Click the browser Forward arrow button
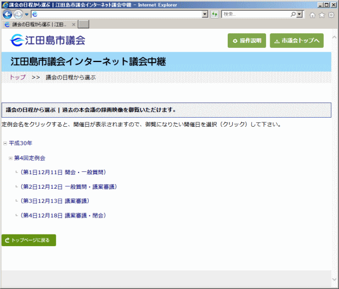 (18, 15)
